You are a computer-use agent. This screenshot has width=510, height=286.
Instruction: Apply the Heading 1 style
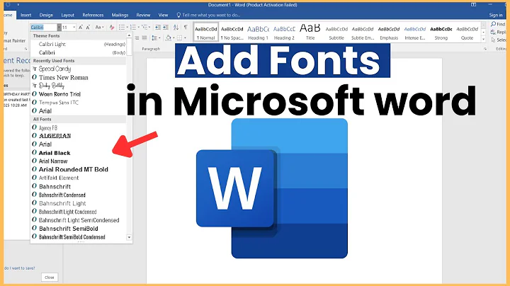(x=259, y=33)
